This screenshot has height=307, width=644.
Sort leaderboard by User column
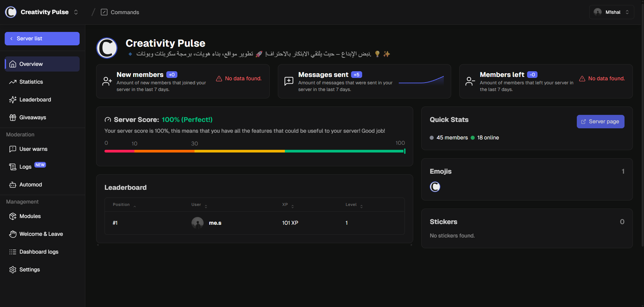click(x=199, y=205)
